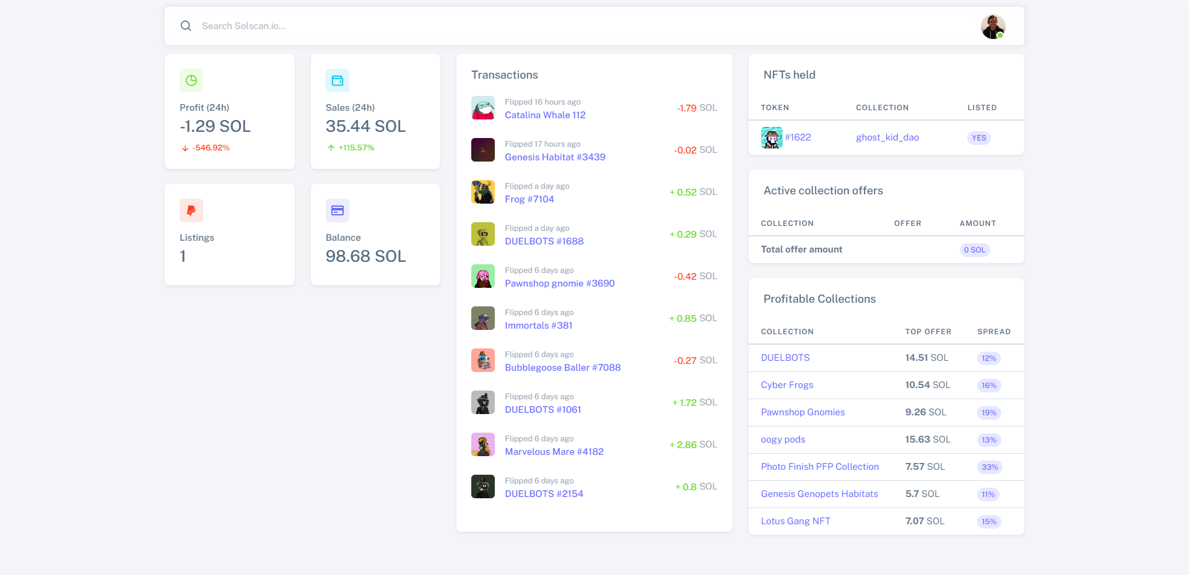Open the Transactions panel header

click(505, 74)
